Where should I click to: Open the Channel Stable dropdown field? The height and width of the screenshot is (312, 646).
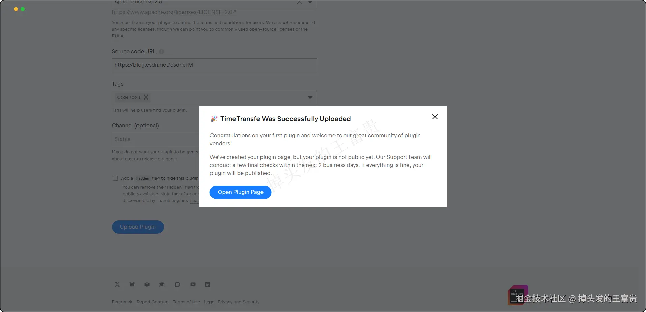(x=155, y=139)
